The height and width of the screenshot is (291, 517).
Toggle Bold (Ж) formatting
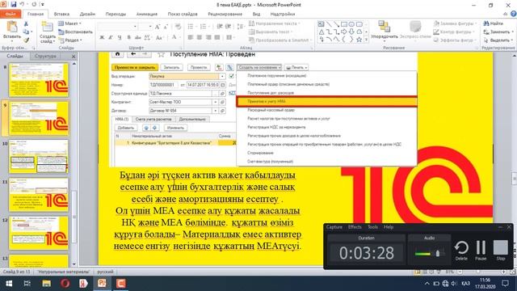[x=102, y=37]
